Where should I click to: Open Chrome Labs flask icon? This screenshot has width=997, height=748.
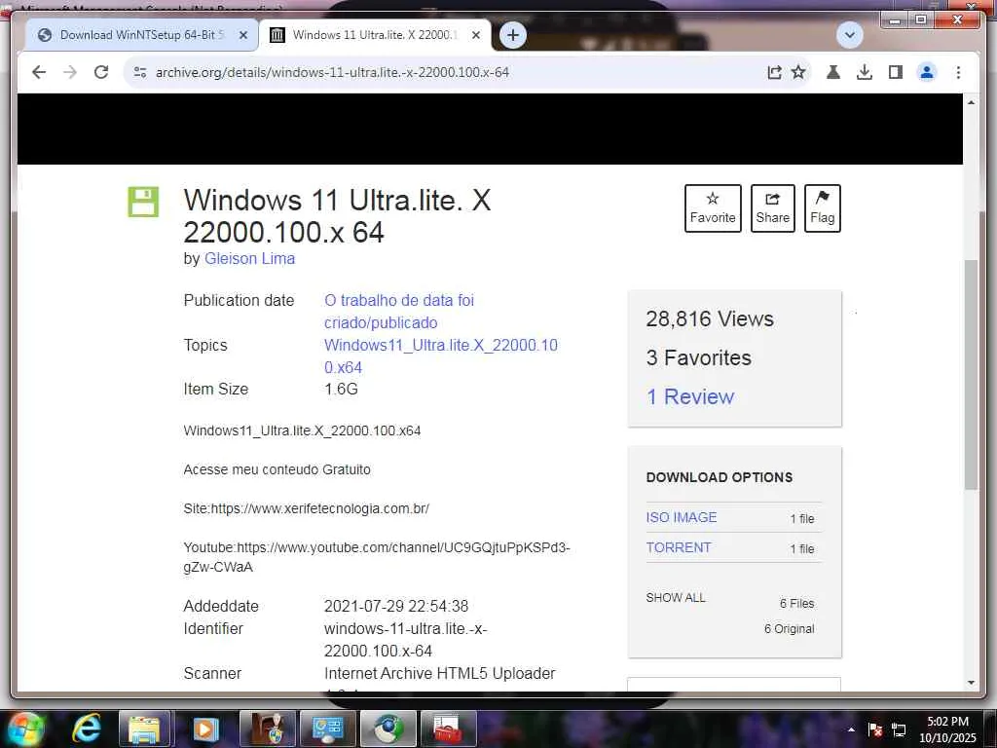click(833, 72)
